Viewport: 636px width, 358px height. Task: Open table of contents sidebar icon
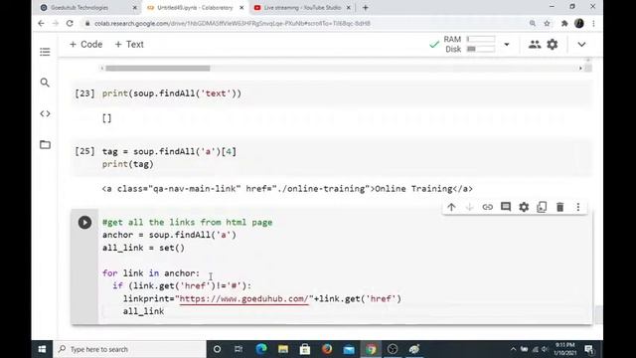pos(45,52)
